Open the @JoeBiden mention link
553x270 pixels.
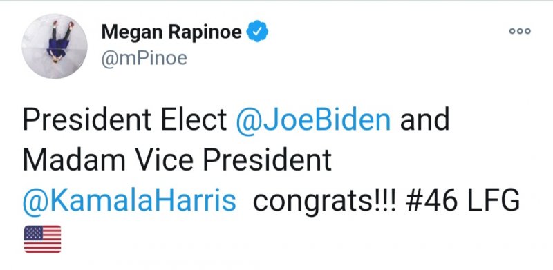[313, 120]
